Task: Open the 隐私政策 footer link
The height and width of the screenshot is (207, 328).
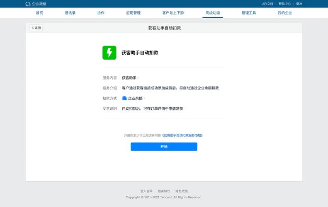Action: pos(181,191)
